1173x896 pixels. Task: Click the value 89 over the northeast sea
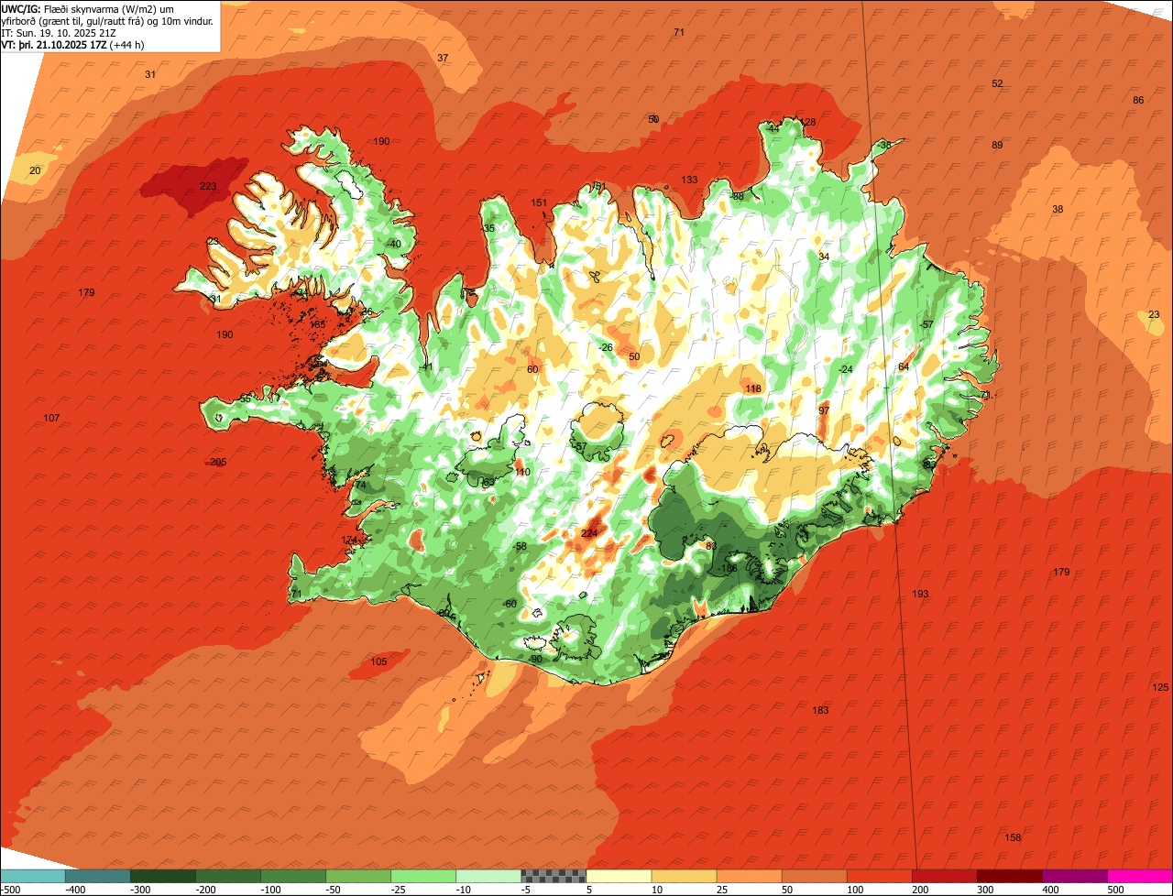(x=997, y=145)
